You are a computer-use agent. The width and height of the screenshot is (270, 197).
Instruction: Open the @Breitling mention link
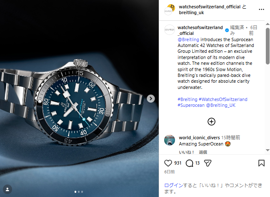188,39
